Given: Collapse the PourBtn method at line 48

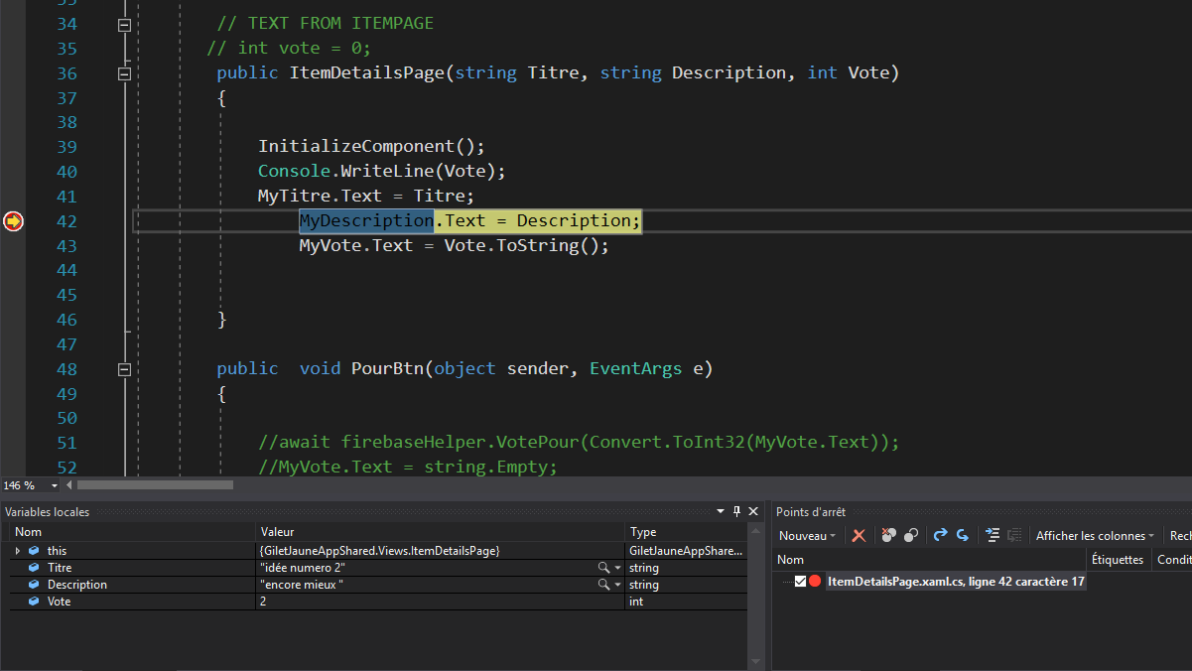Looking at the screenshot, I should [x=124, y=369].
